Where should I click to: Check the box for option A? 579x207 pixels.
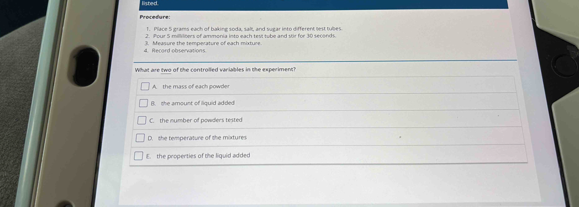[145, 87]
